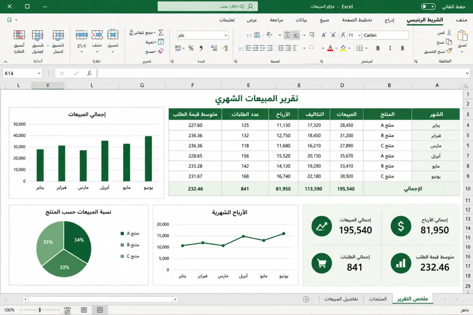Apply percent style format
Screen dimensions: 473x315
point(191,48)
